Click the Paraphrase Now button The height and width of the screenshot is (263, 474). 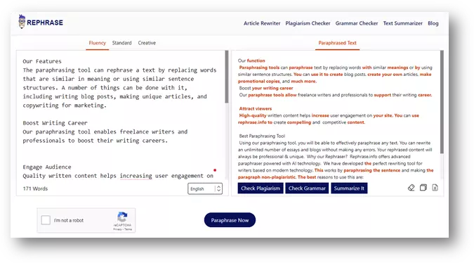click(x=230, y=220)
